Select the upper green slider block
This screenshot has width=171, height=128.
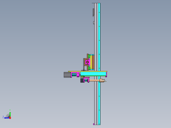pos(89,56)
